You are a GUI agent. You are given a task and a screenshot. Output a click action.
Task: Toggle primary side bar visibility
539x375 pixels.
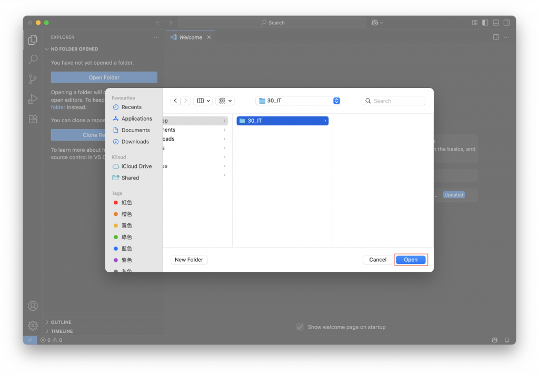click(x=485, y=23)
